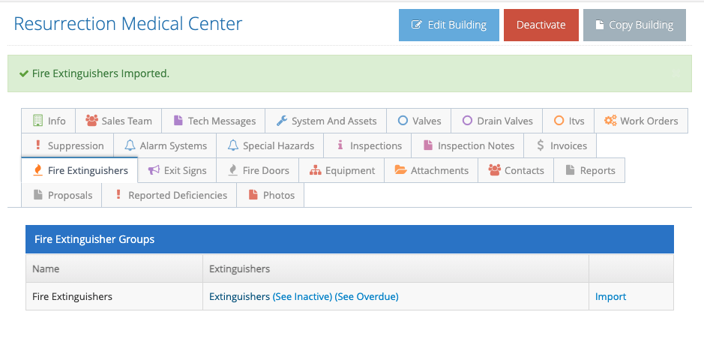Click the dollar icon on Invoices tab

click(541, 145)
